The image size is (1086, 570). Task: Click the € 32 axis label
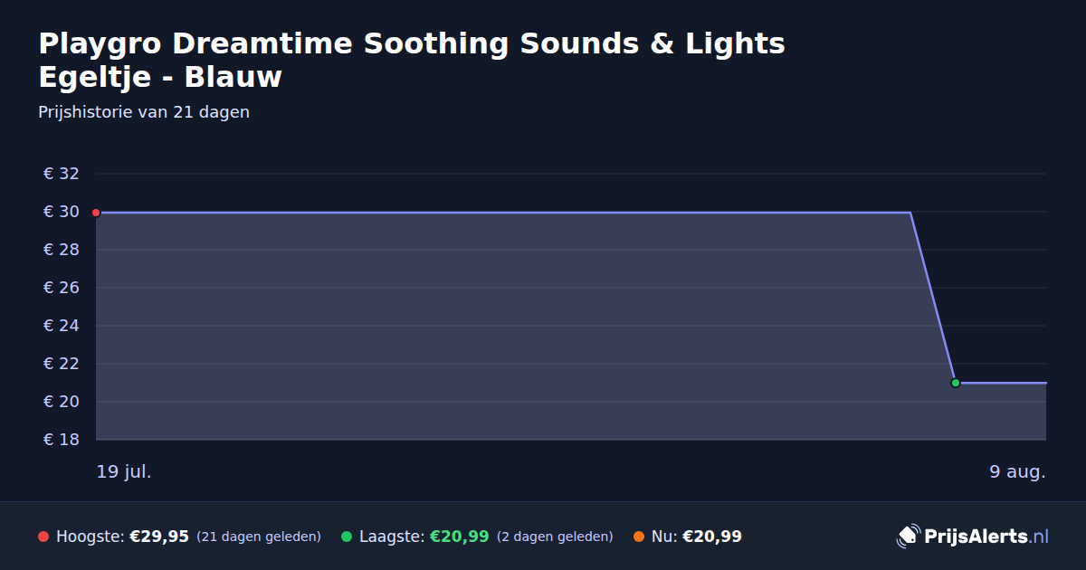(62, 174)
